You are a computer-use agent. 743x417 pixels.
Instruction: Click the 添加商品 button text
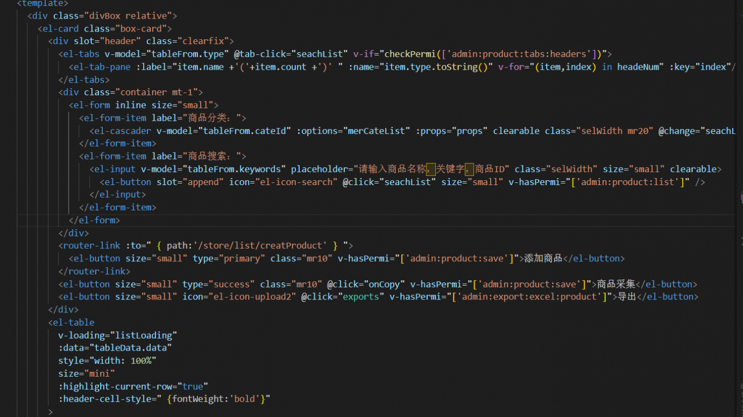click(x=543, y=259)
